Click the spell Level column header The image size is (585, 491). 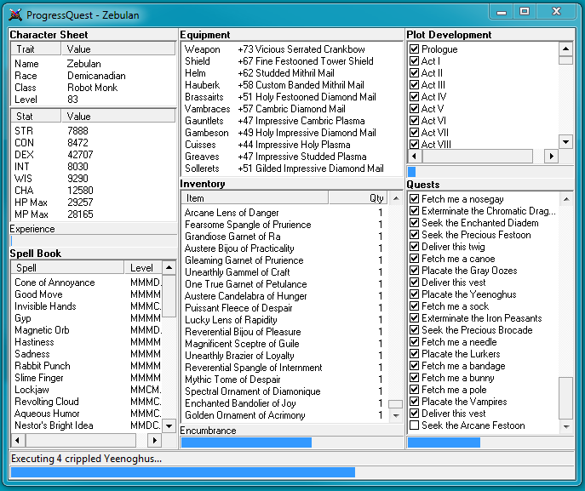tap(143, 268)
